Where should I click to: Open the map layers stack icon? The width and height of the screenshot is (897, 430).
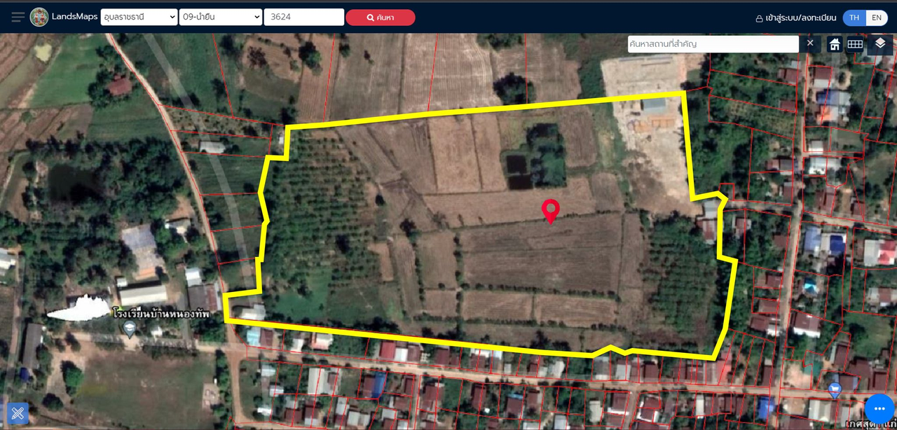coord(880,43)
